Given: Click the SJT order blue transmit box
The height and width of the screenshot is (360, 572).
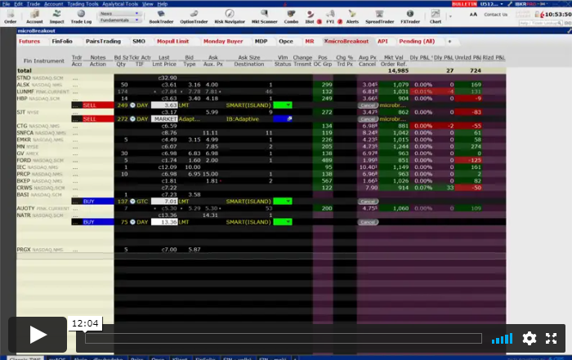Looking at the screenshot, I should coord(283,119).
